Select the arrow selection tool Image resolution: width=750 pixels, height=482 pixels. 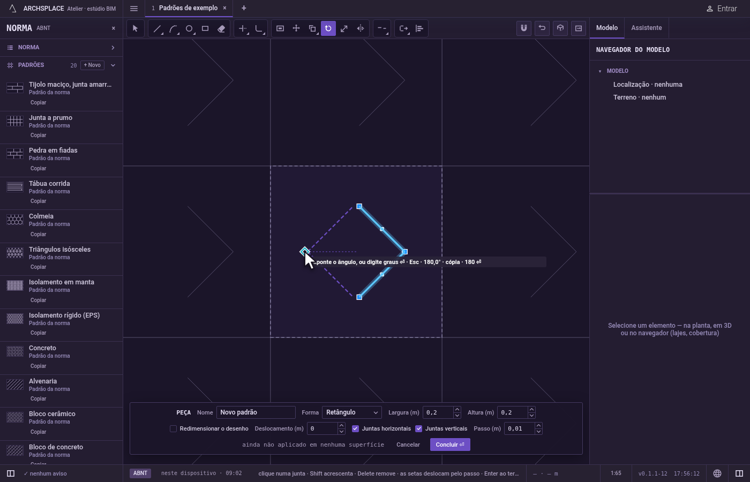click(136, 28)
